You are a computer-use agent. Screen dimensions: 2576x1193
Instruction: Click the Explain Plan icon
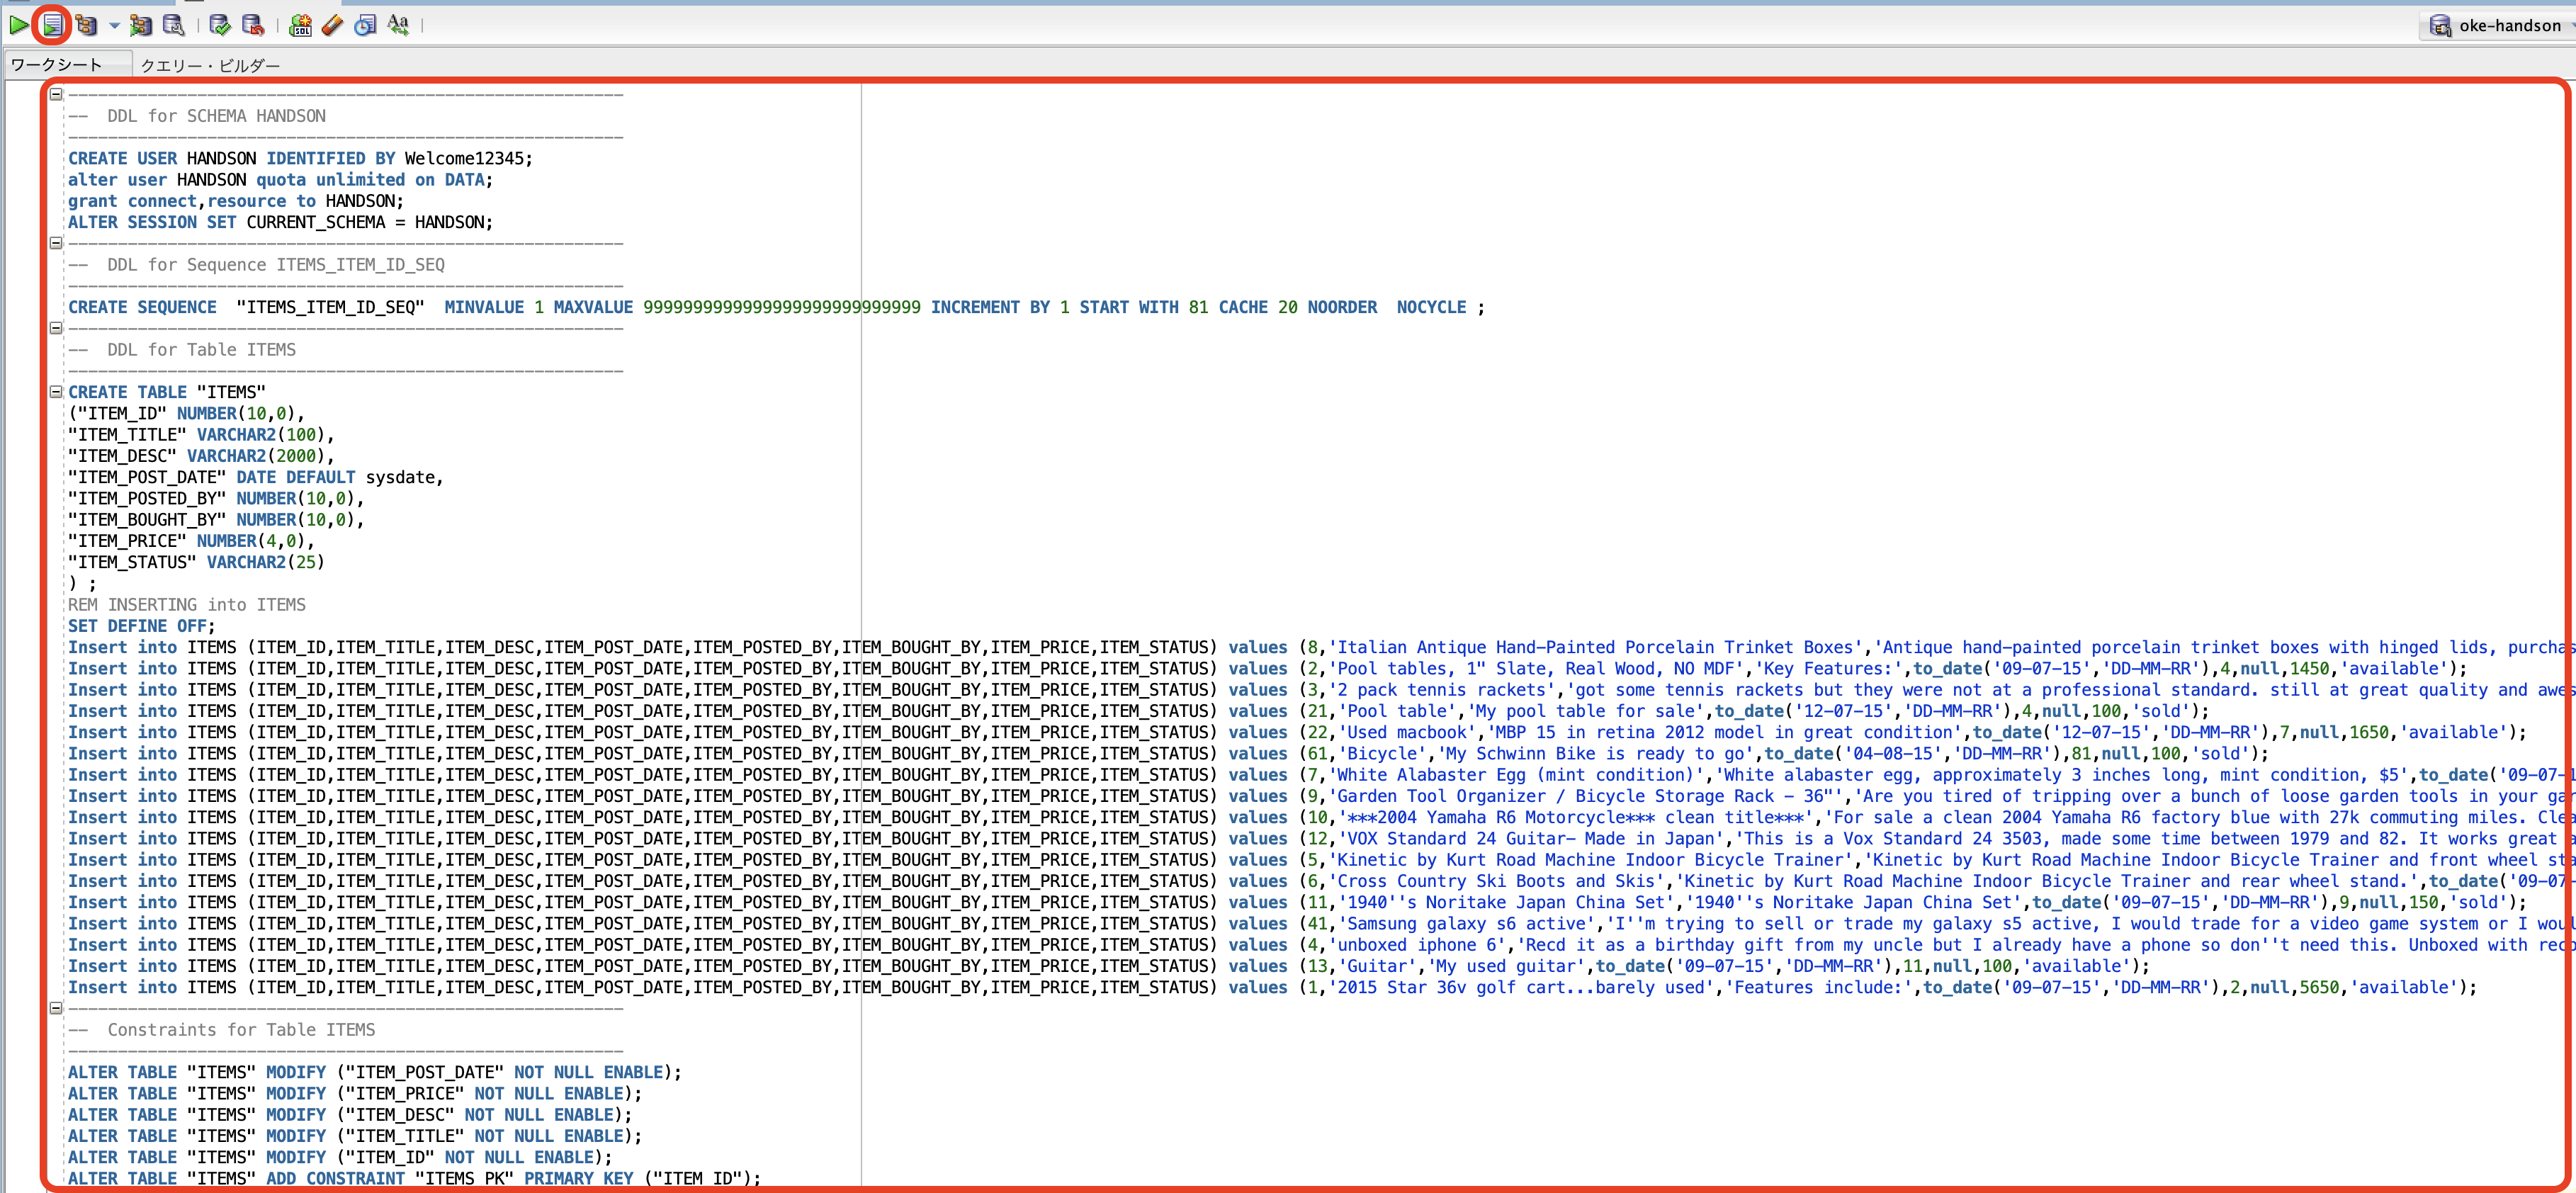tap(86, 25)
